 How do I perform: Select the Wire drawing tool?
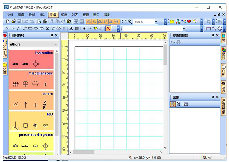click(84, 28)
